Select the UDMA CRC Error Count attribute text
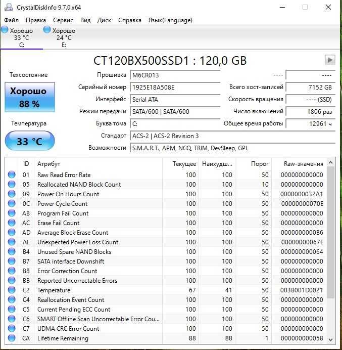 pos(68,329)
